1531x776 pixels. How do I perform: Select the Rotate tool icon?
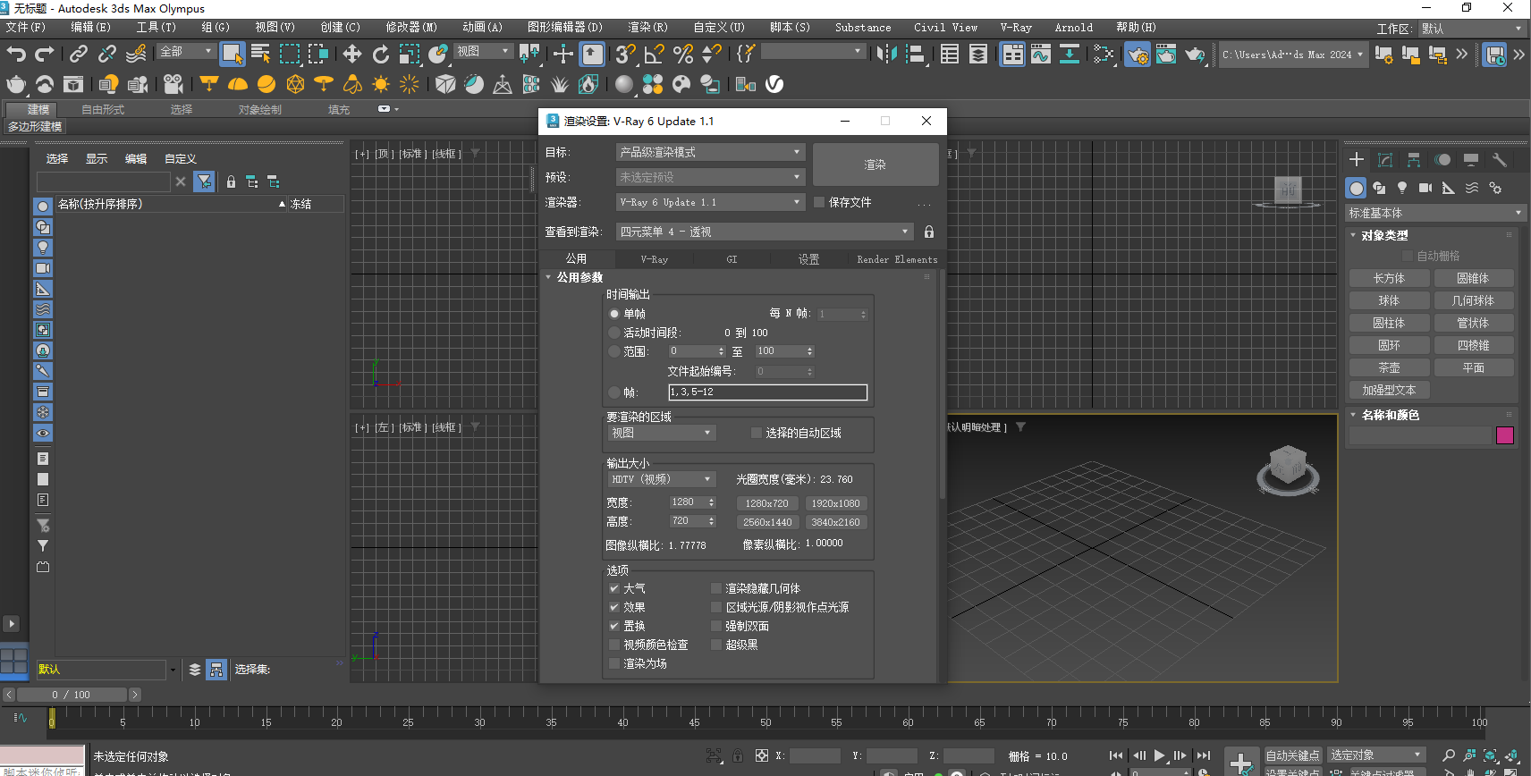coord(381,55)
